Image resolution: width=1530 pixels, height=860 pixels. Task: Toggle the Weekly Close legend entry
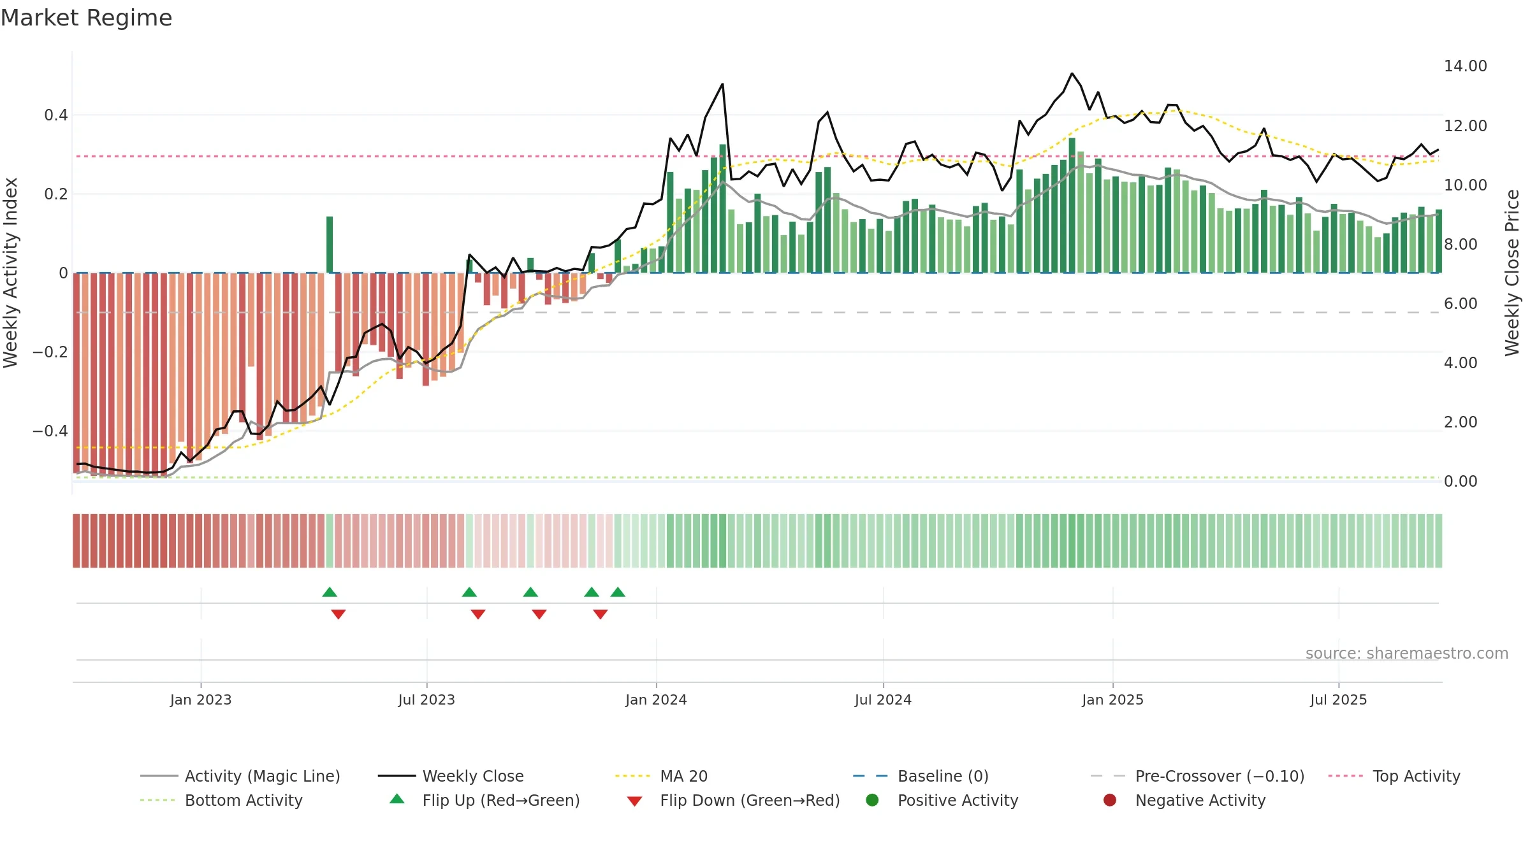[451, 776]
